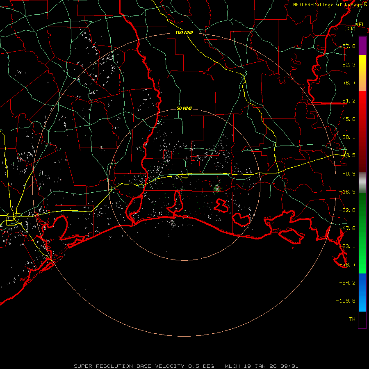Click the 100 NMI range ring label

point(184,32)
